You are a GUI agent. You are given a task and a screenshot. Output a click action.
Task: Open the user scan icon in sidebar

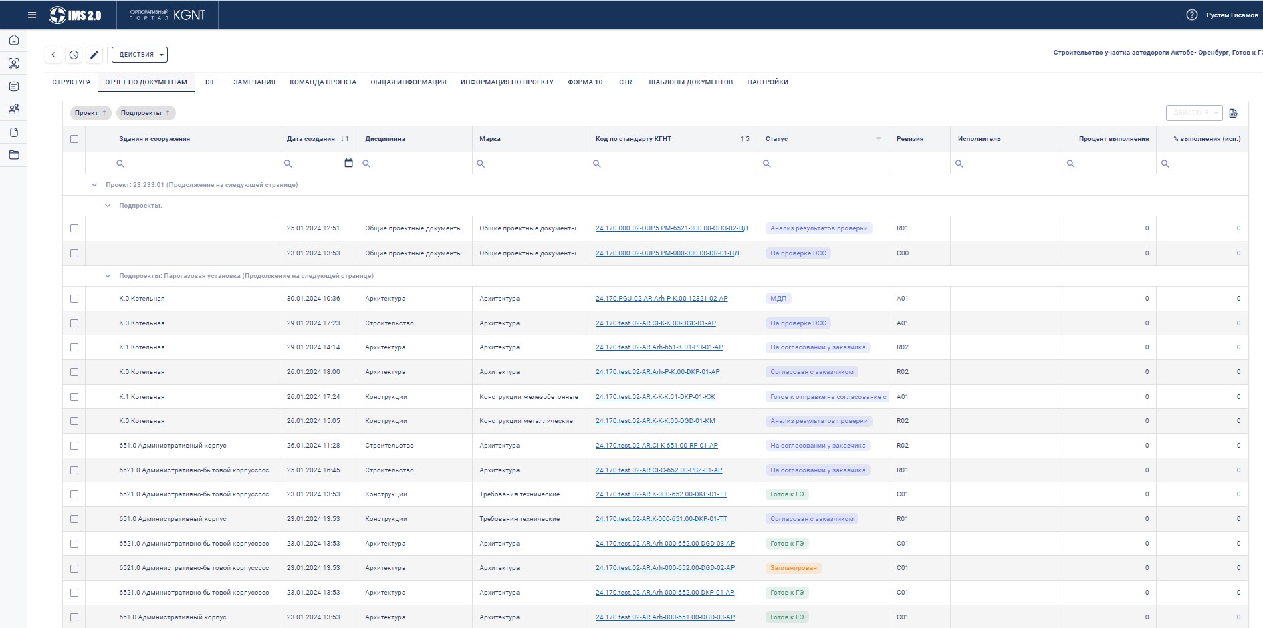click(13, 63)
